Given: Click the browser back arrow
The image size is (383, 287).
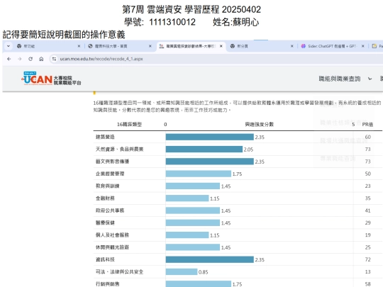Looking at the screenshot, I should pyautogui.click(x=9, y=59).
